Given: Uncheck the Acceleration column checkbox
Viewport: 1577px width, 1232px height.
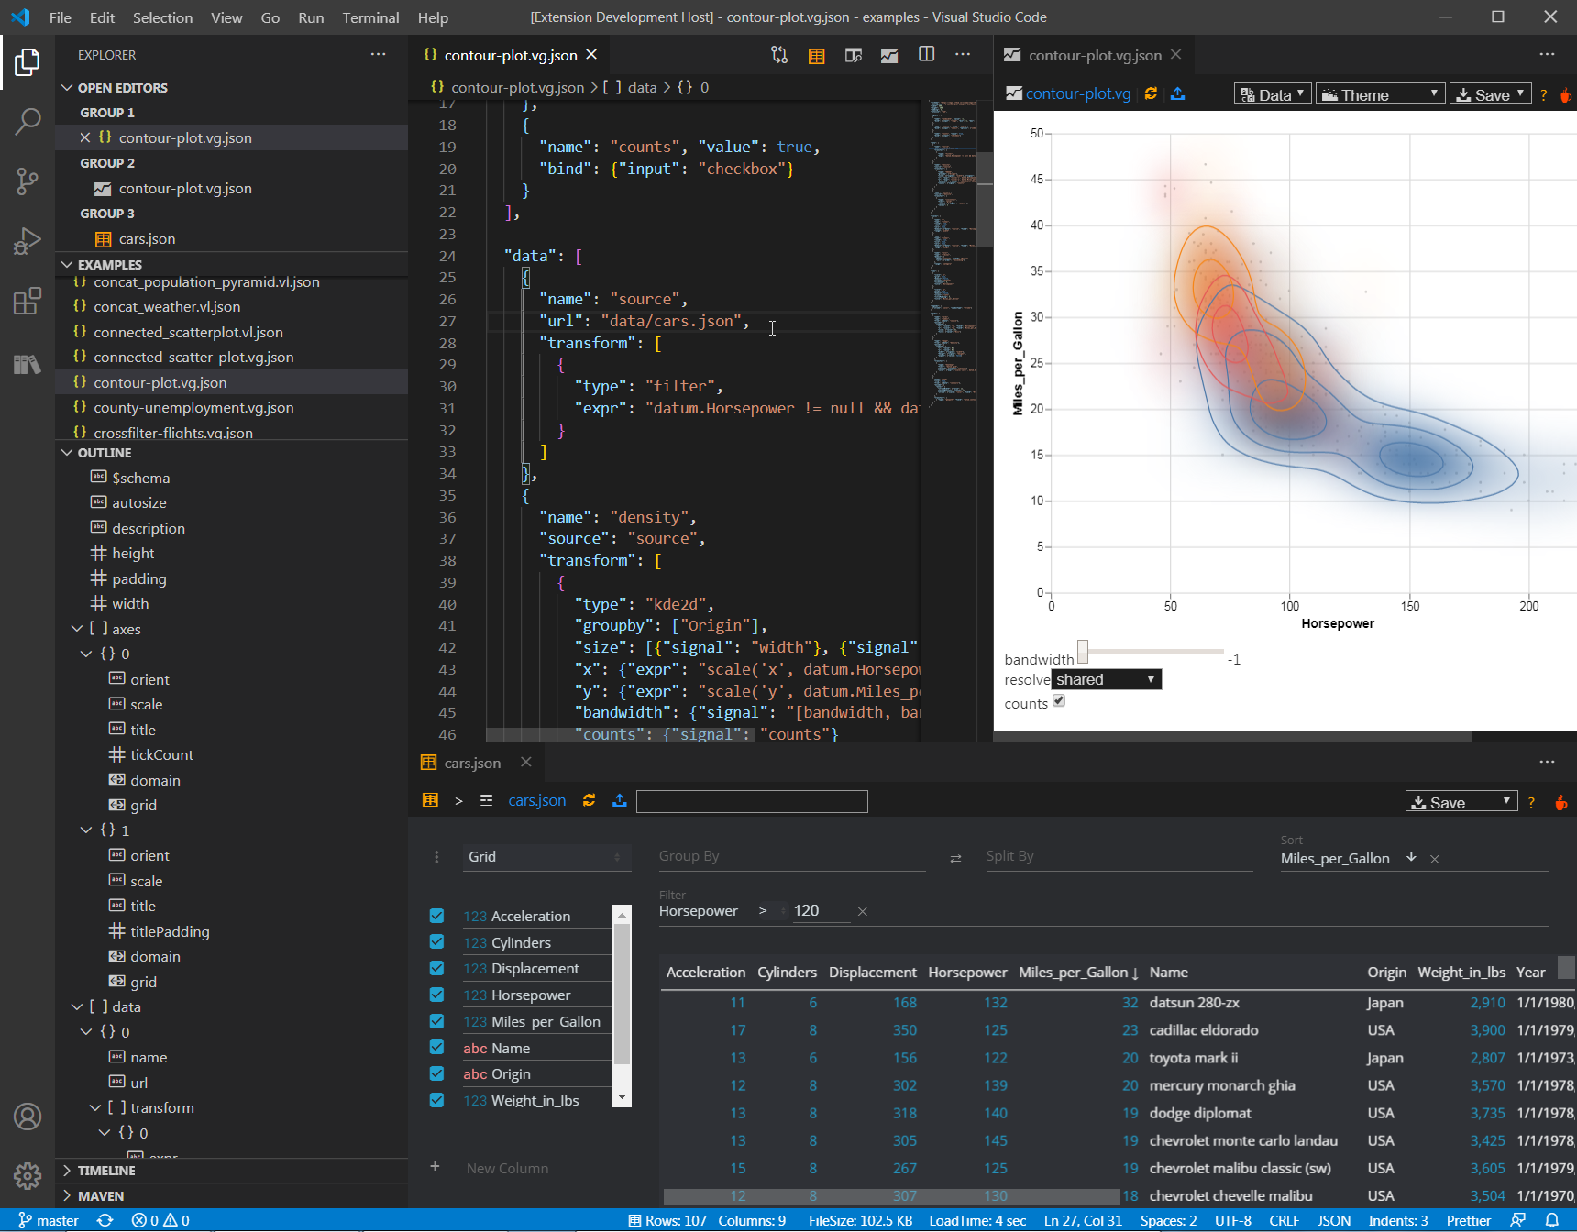Looking at the screenshot, I should [x=436, y=916].
